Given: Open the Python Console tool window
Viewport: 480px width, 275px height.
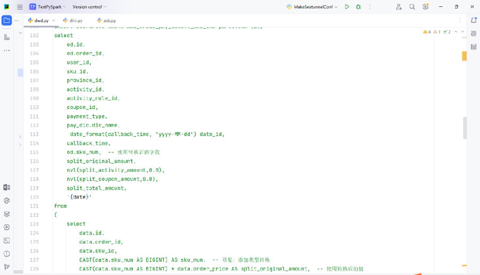Looking at the screenshot, I should point(7,201).
